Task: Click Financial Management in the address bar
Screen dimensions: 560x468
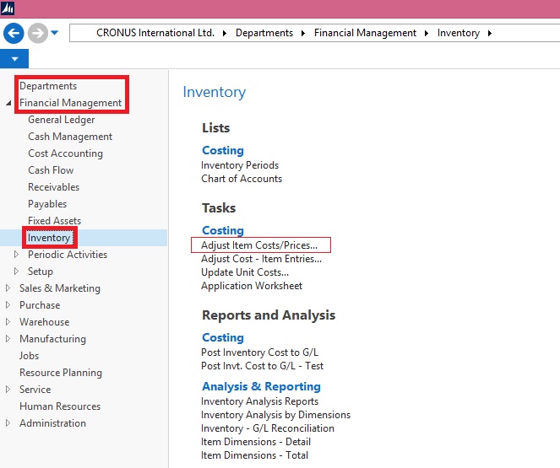Action: 365,33
